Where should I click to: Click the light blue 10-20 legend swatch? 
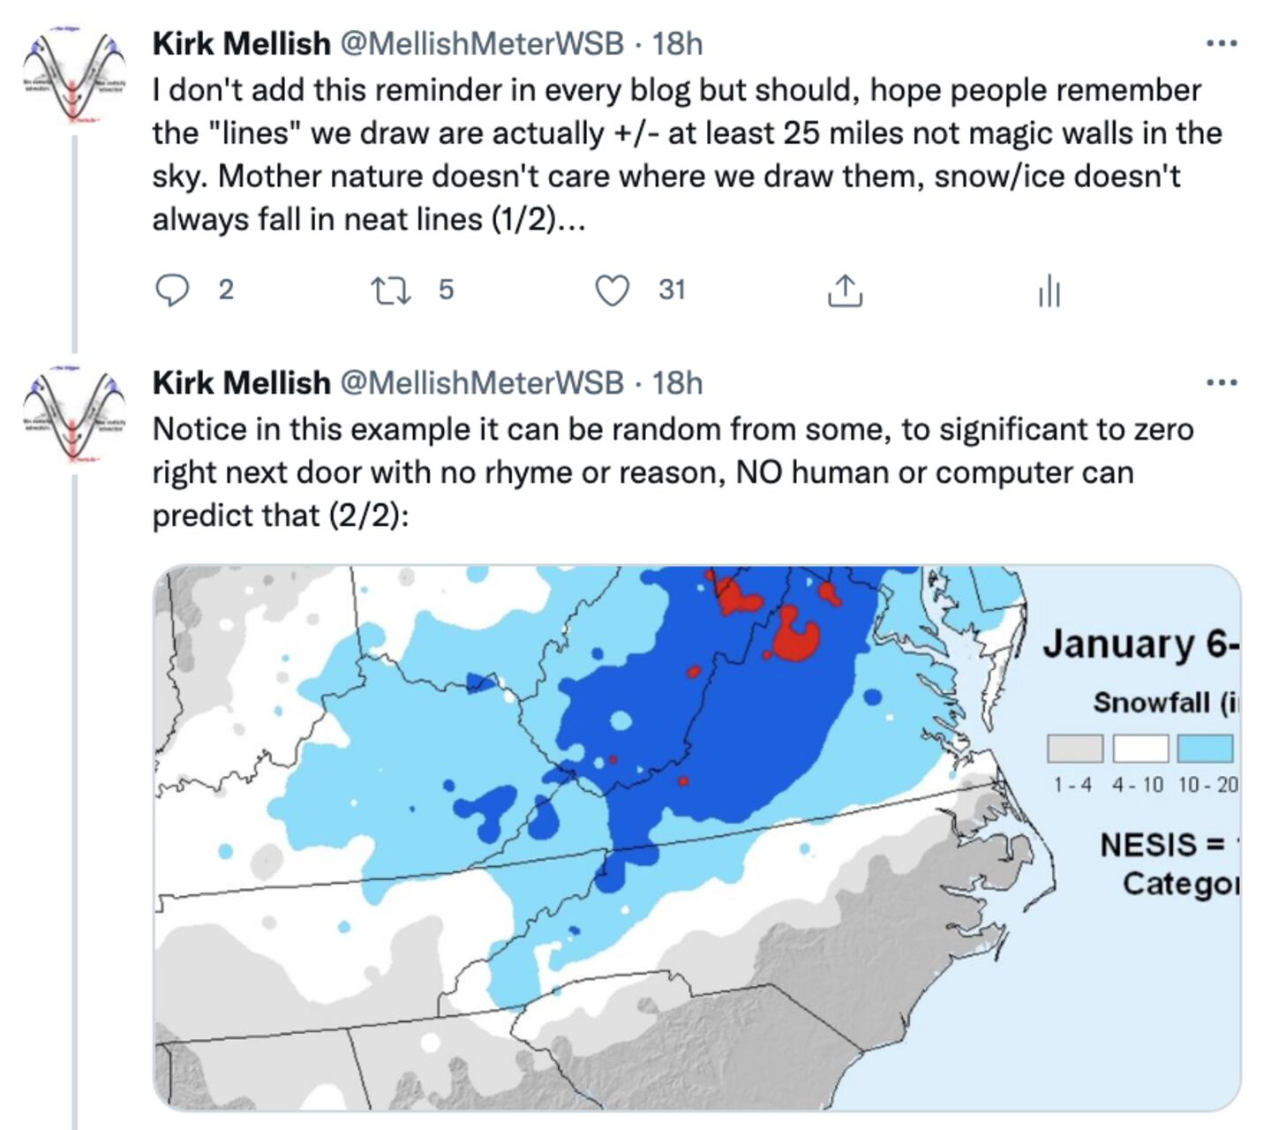(x=1205, y=749)
